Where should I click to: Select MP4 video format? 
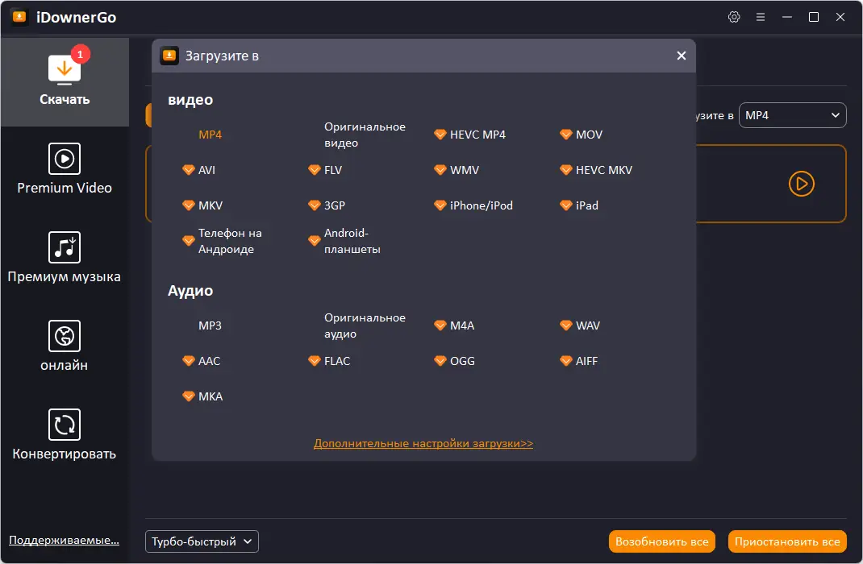[210, 135]
